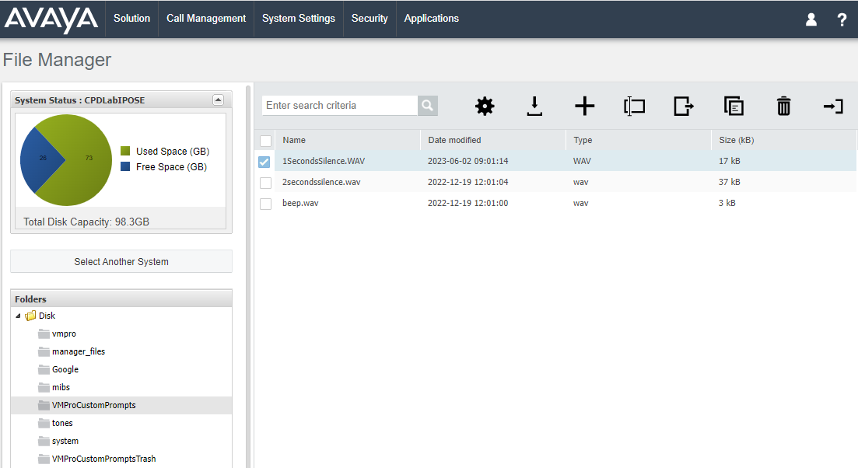Screen dimensions: 858x468
Task: Open the Security menu
Action: coord(369,19)
